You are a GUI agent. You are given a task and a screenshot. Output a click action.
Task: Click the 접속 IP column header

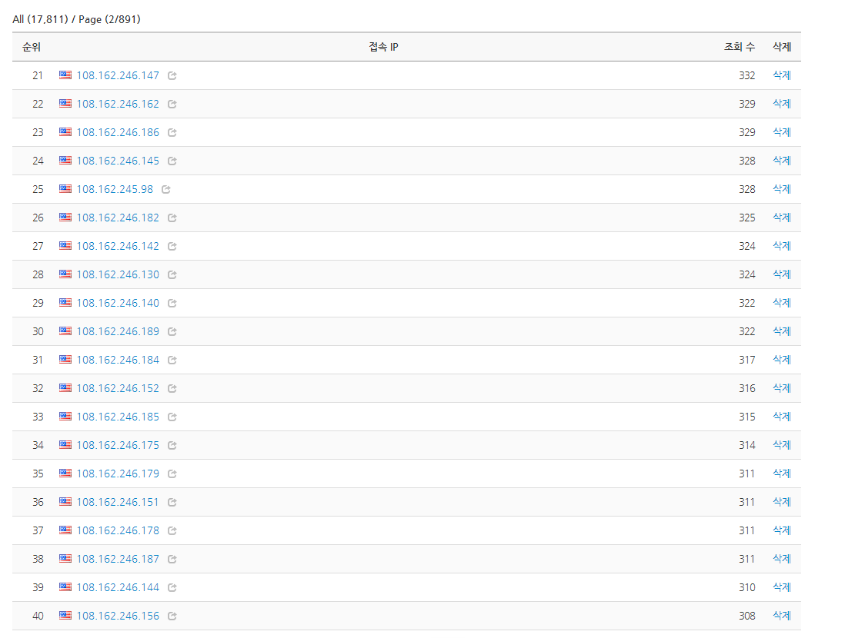point(383,47)
